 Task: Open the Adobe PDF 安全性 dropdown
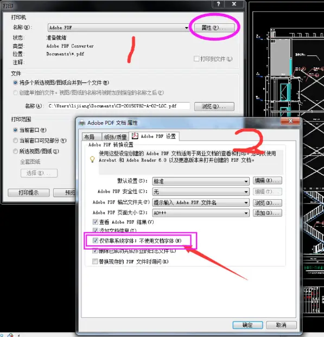[x=201, y=192]
